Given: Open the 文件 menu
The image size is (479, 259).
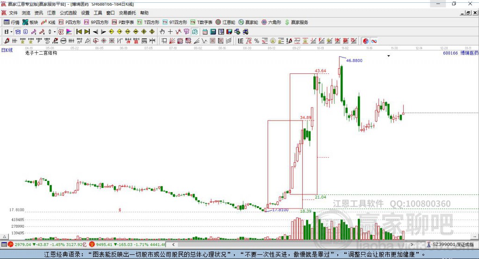Looking at the screenshot, I should 14,13.
